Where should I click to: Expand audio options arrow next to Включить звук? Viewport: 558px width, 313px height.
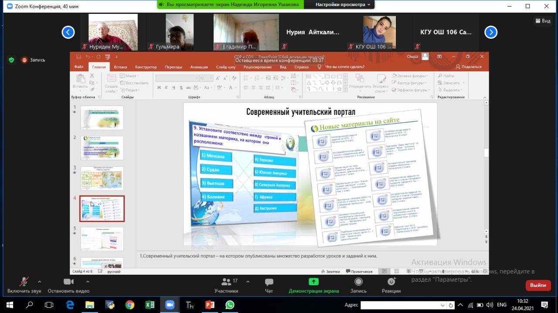pyautogui.click(x=40, y=282)
